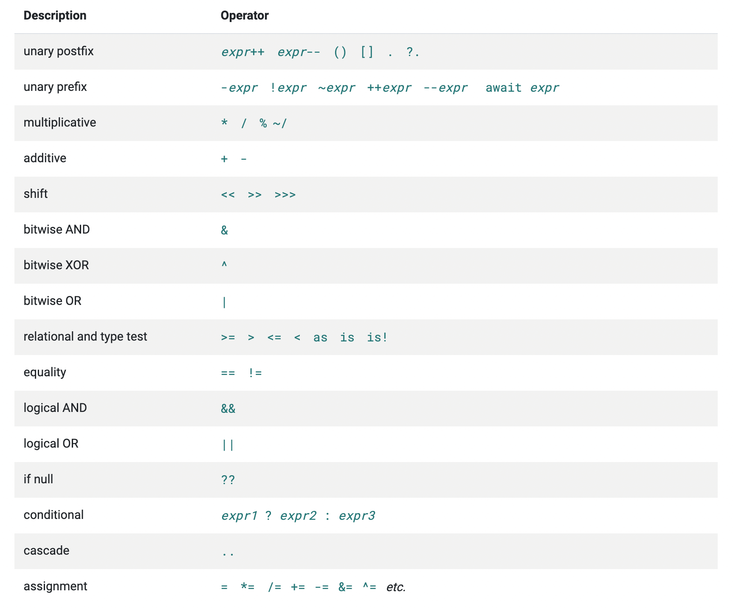Screen dimensions: 733x609
Task: Click the '~/' truncating division operator
Action: tap(280, 124)
